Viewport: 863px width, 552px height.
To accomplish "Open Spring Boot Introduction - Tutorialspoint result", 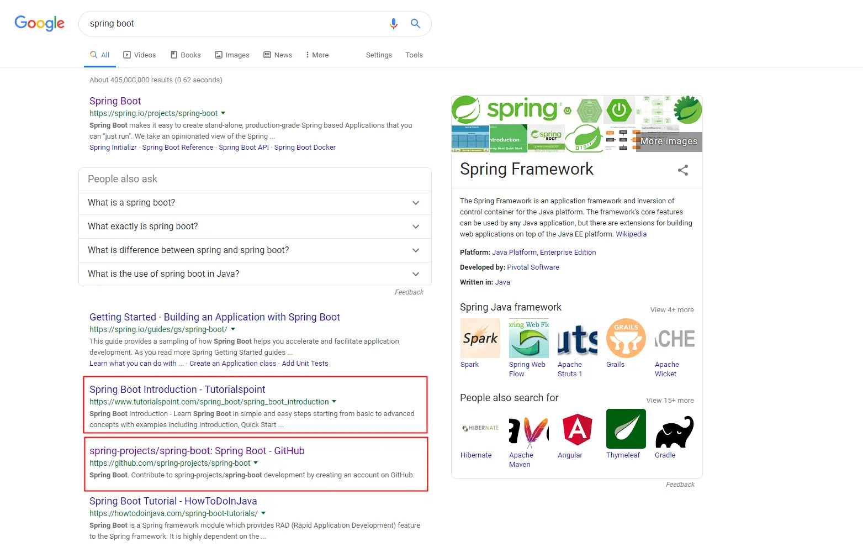I will (x=177, y=390).
